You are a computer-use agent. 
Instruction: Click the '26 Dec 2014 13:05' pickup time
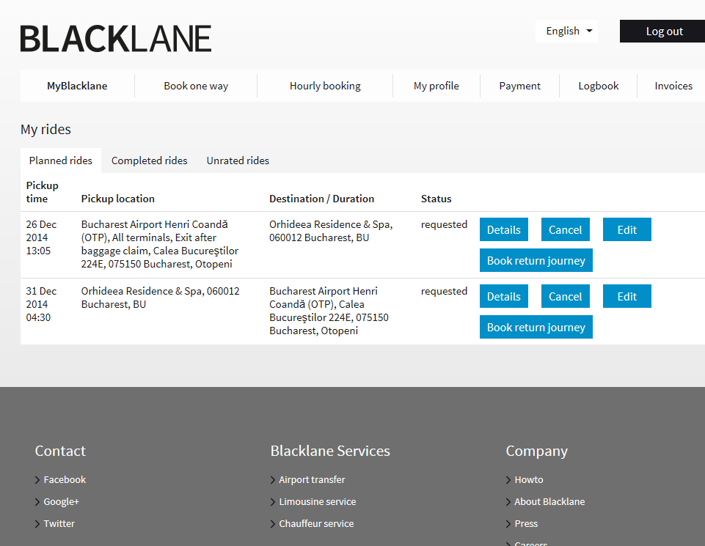41,237
